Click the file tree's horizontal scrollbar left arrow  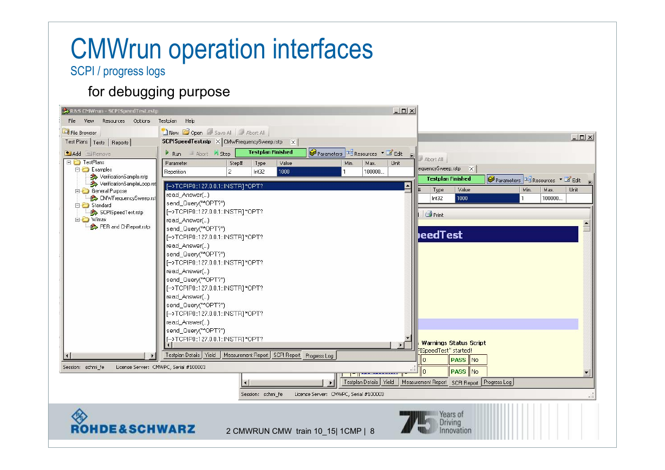coord(67,356)
